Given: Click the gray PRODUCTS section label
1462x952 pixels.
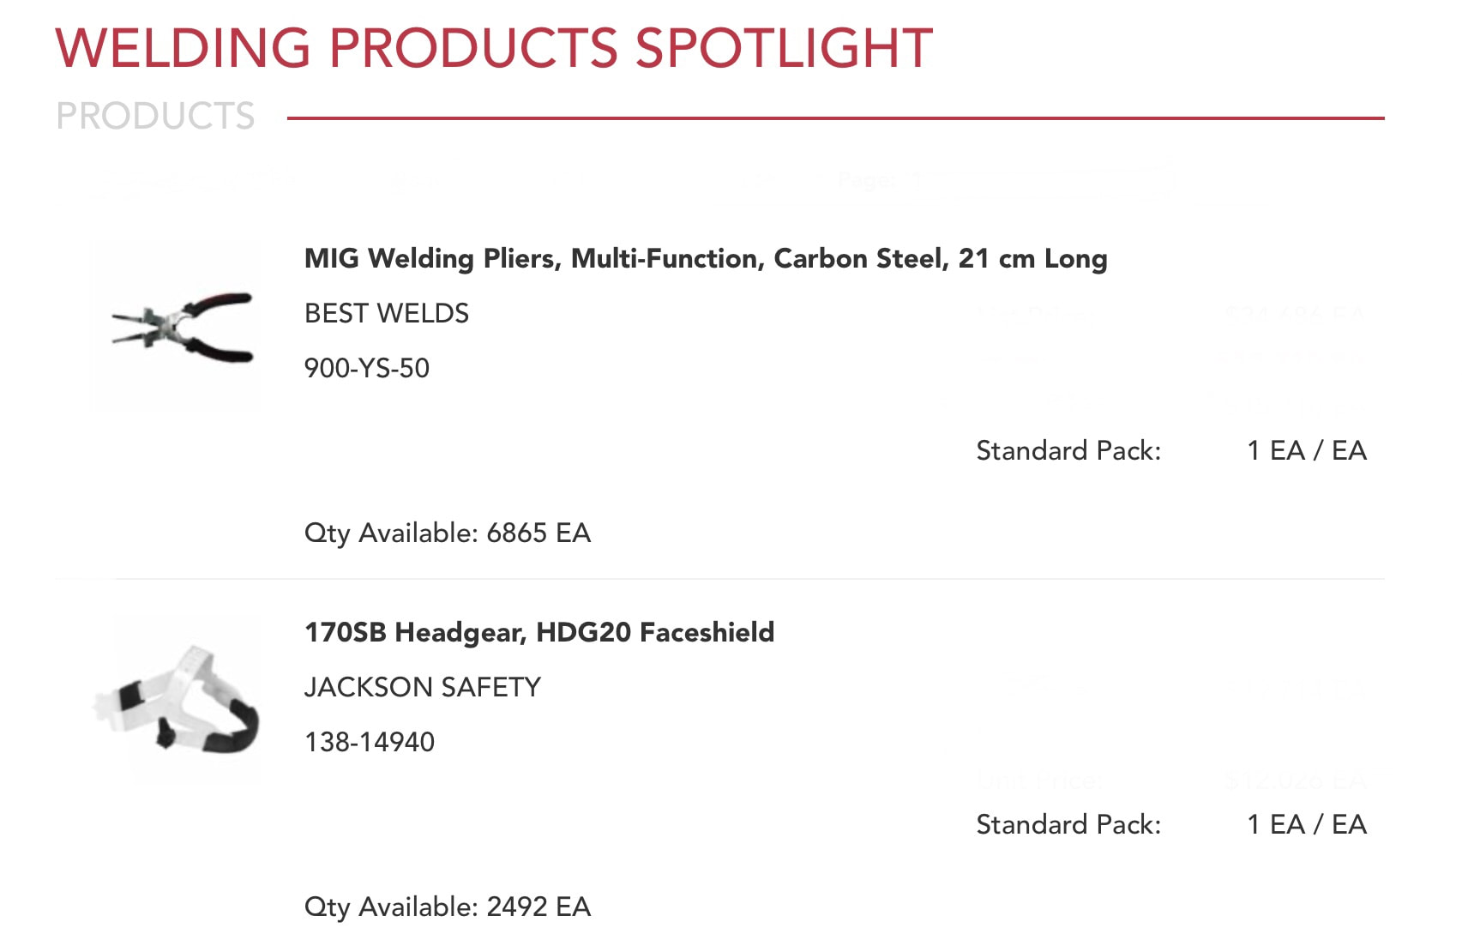Looking at the screenshot, I should (x=155, y=116).
